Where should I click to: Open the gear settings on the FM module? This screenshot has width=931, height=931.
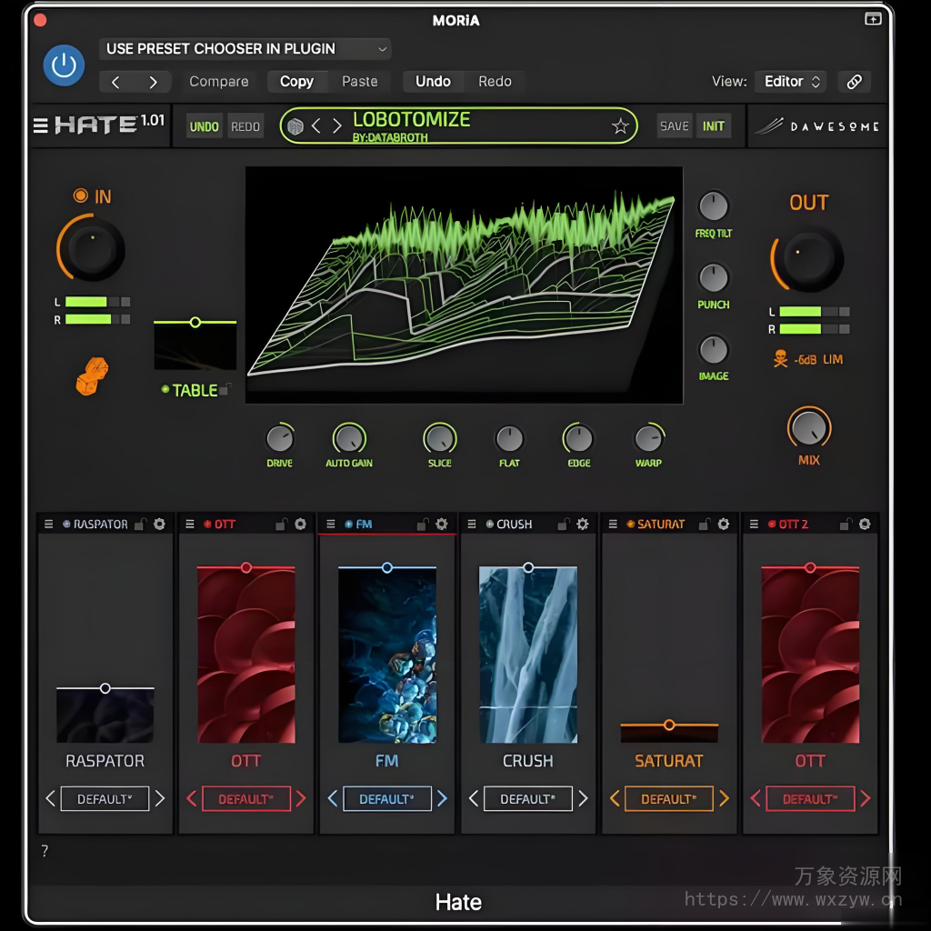(440, 524)
